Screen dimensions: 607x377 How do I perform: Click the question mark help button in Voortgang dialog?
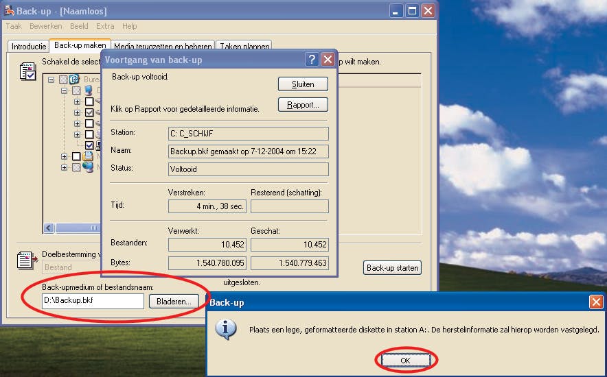312,60
